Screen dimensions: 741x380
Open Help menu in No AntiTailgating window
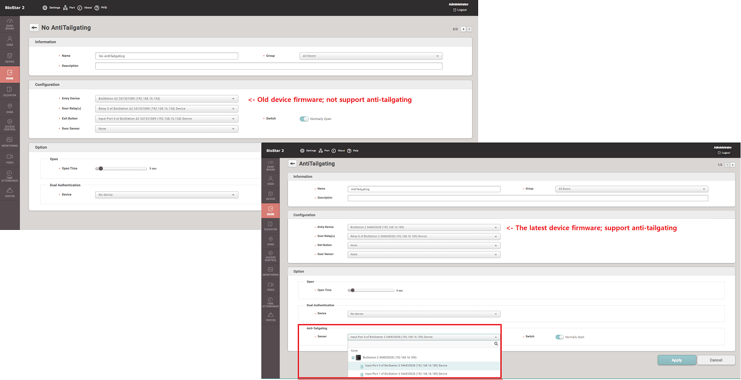pyautogui.click(x=101, y=8)
